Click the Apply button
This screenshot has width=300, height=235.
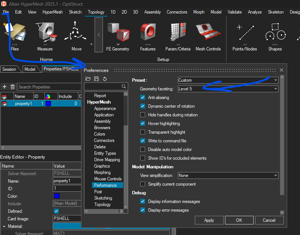click(209, 220)
